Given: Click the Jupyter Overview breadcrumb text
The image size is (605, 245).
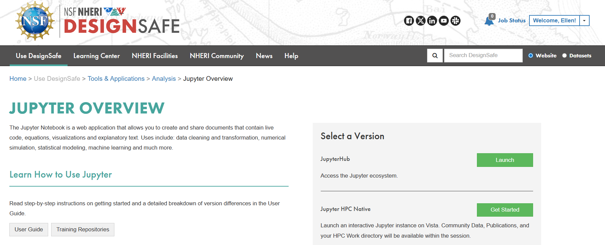Looking at the screenshot, I should [x=208, y=79].
